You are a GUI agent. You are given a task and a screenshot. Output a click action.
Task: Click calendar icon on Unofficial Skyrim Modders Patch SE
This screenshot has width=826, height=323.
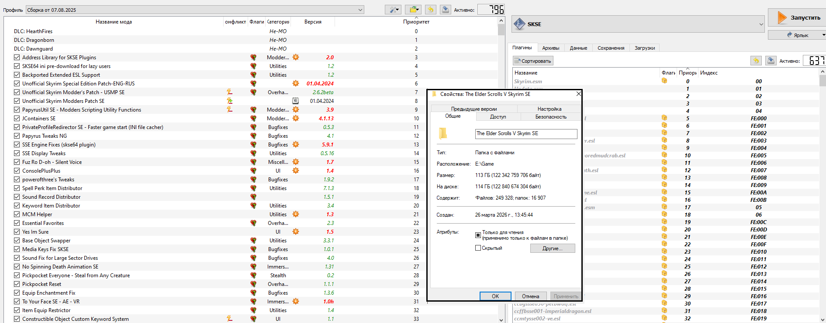coord(295,101)
